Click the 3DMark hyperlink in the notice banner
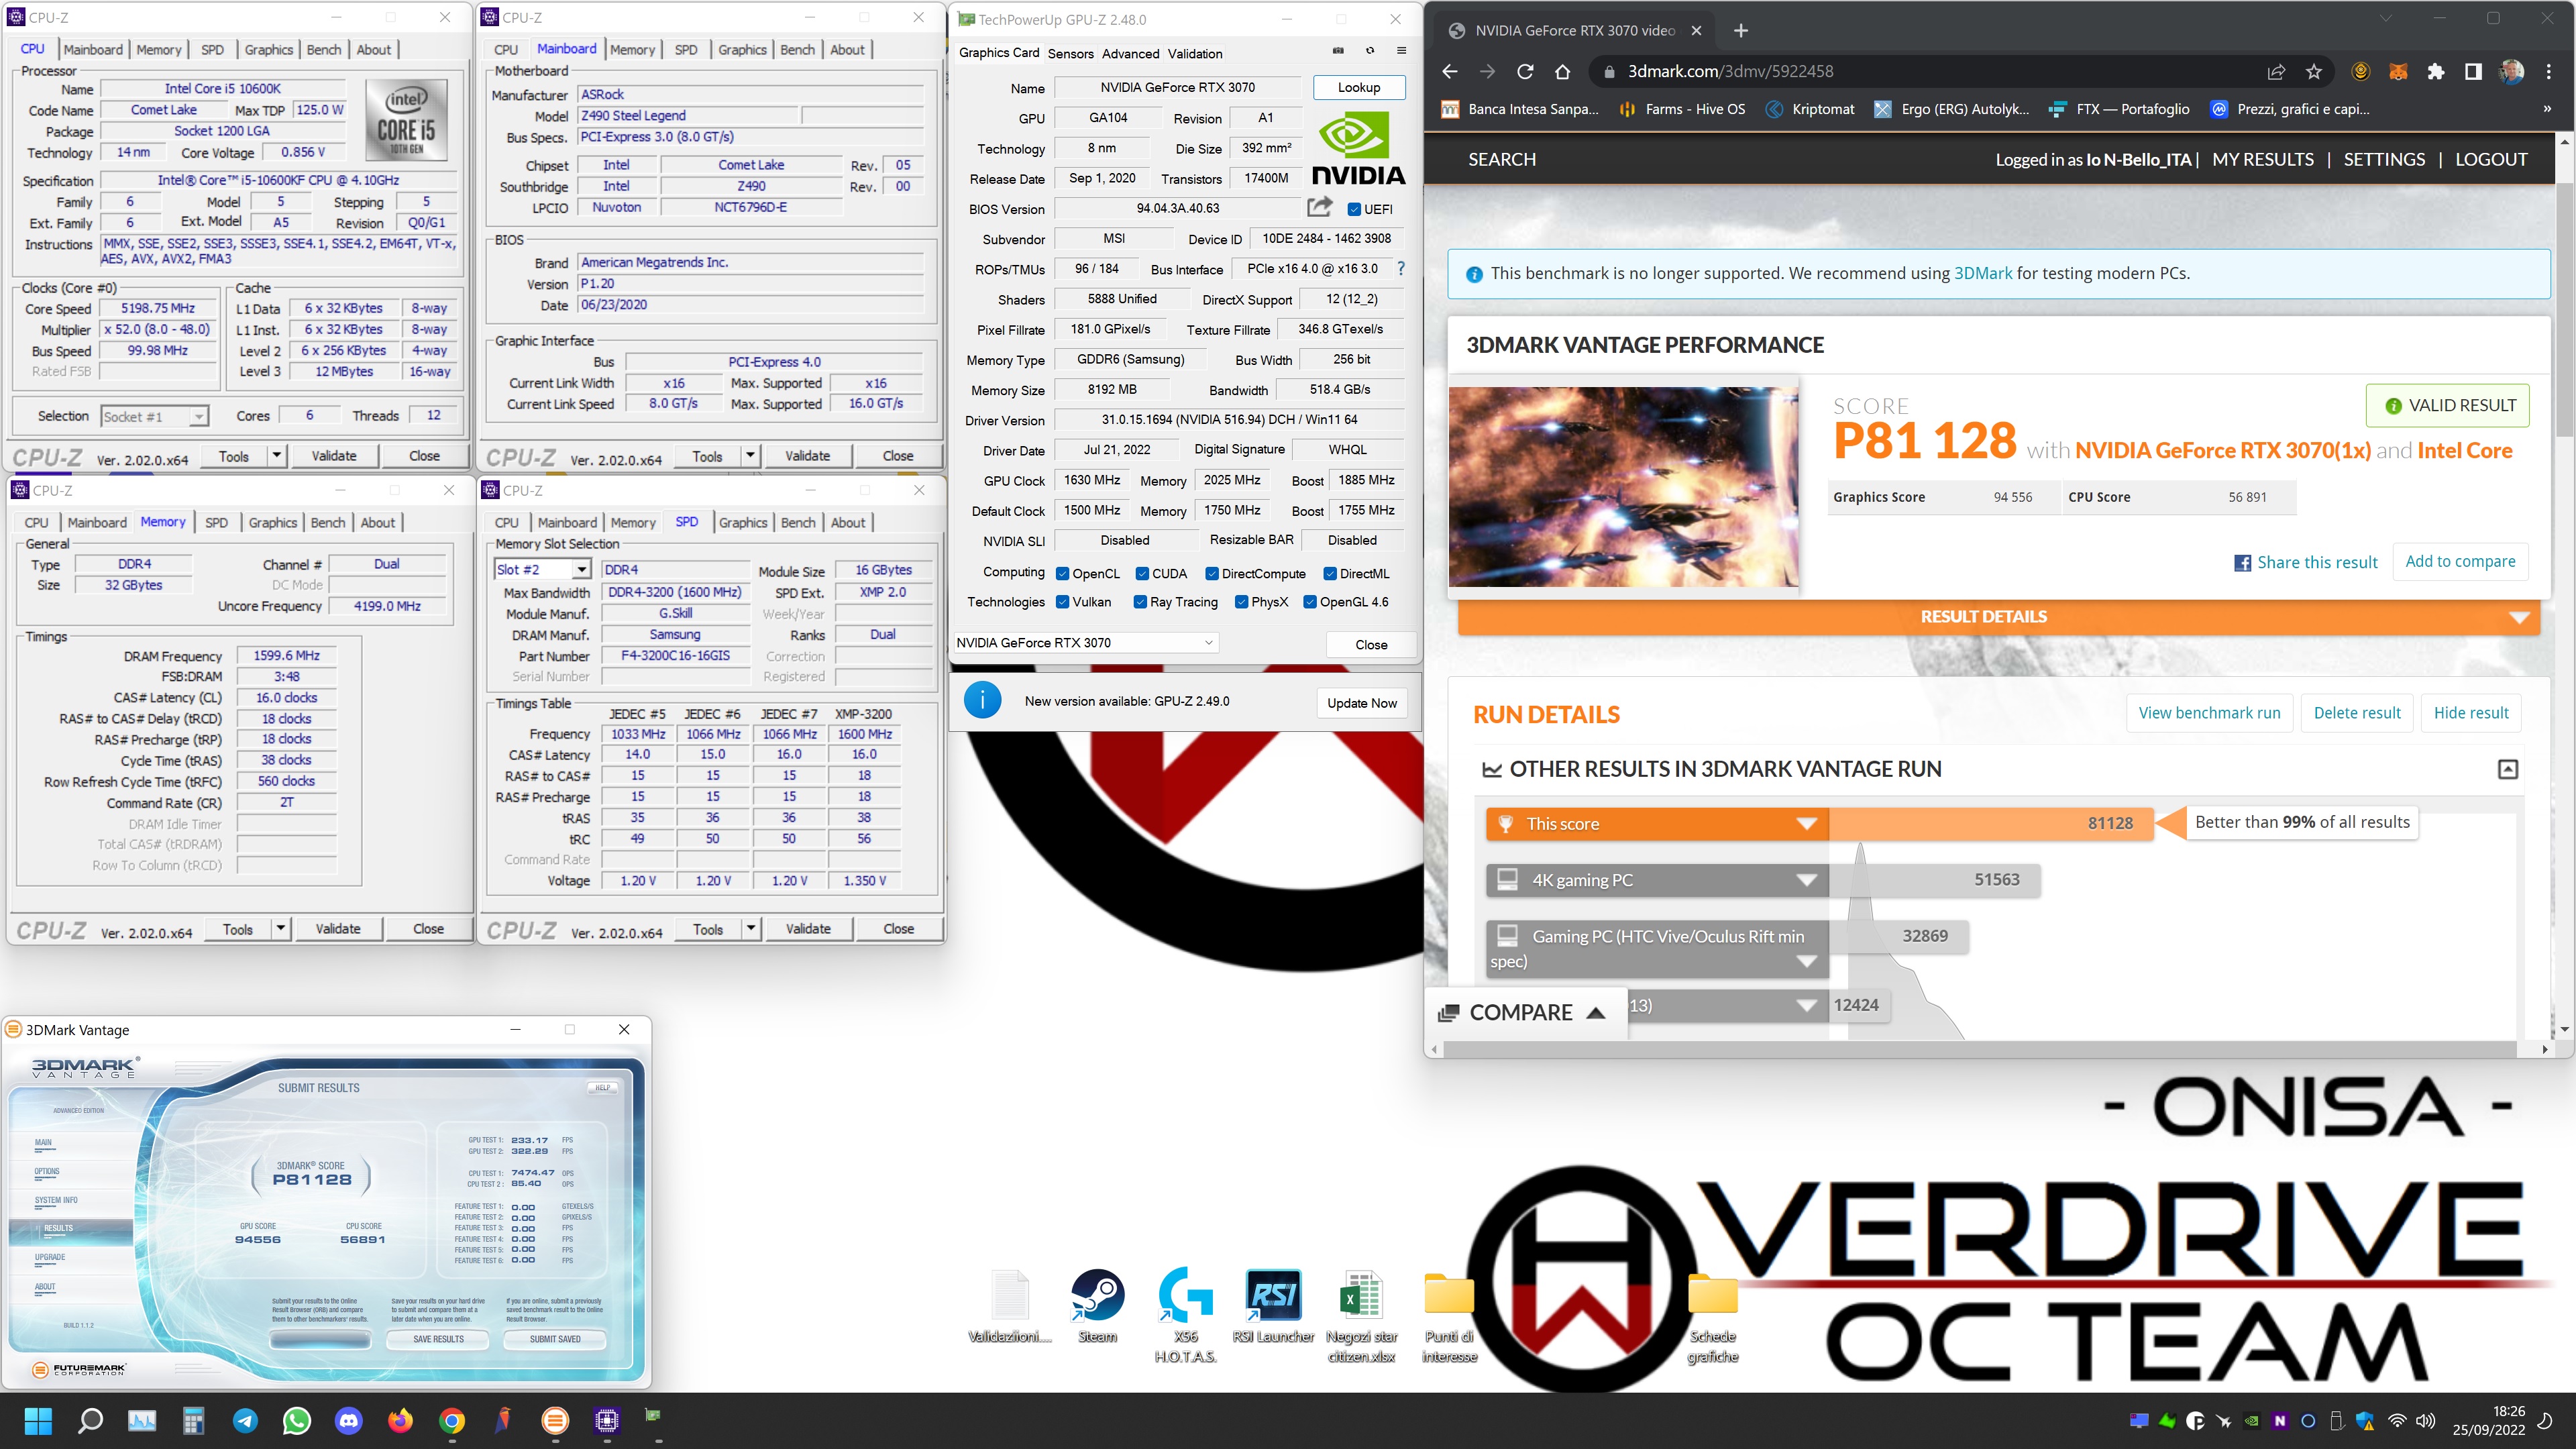This screenshot has width=2576, height=1449. pos(1983,273)
